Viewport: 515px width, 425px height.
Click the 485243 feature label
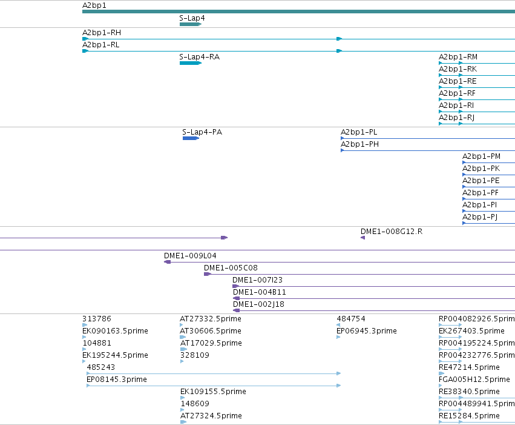coord(101,368)
